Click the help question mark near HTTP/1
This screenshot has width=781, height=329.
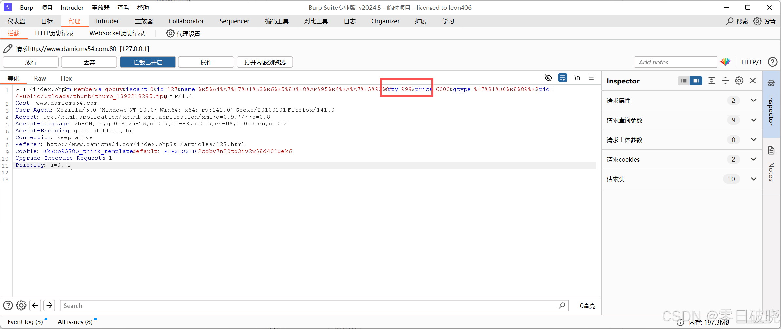(772, 62)
